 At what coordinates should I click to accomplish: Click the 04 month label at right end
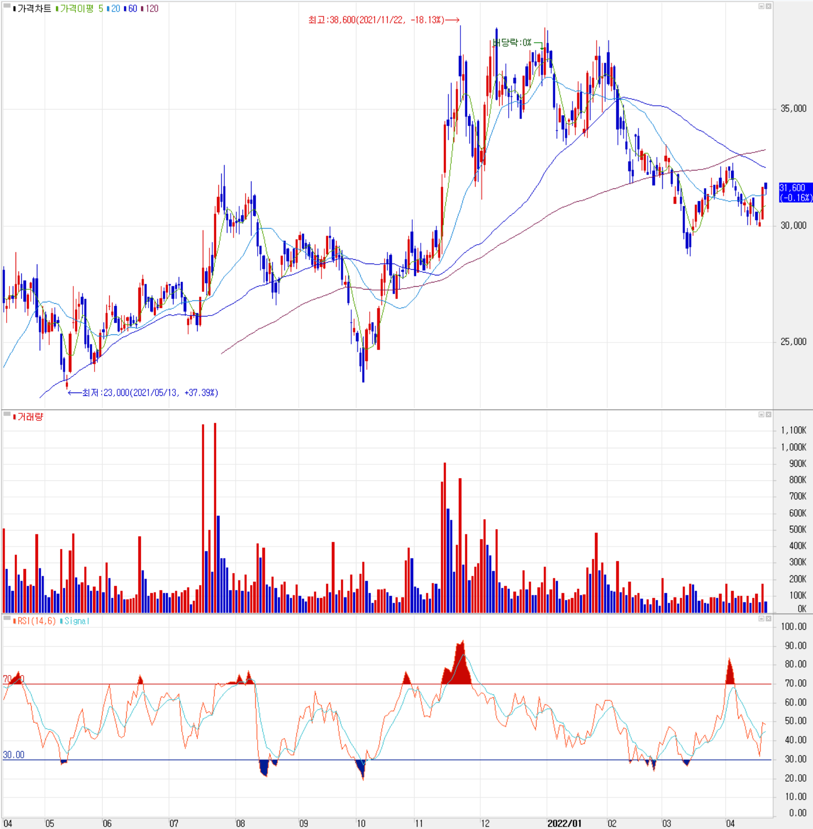tap(730, 823)
